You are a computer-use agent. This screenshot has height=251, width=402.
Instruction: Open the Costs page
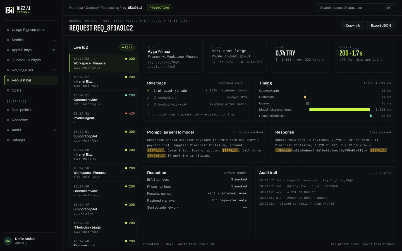click(31, 90)
